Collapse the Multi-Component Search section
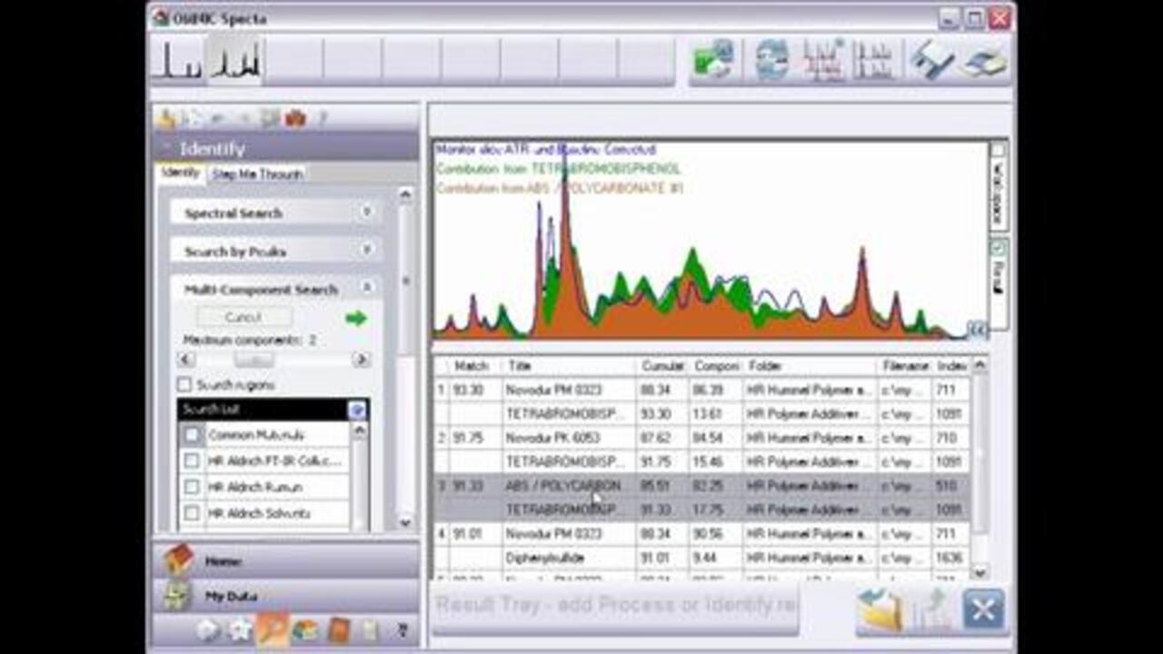The height and width of the screenshot is (654, 1163). click(x=366, y=288)
